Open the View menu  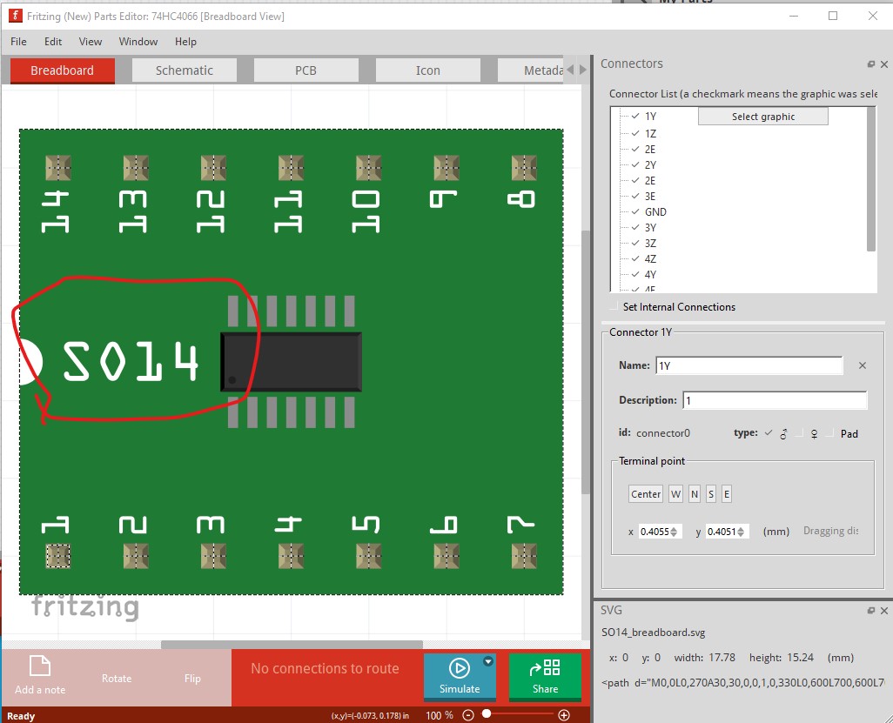(90, 42)
